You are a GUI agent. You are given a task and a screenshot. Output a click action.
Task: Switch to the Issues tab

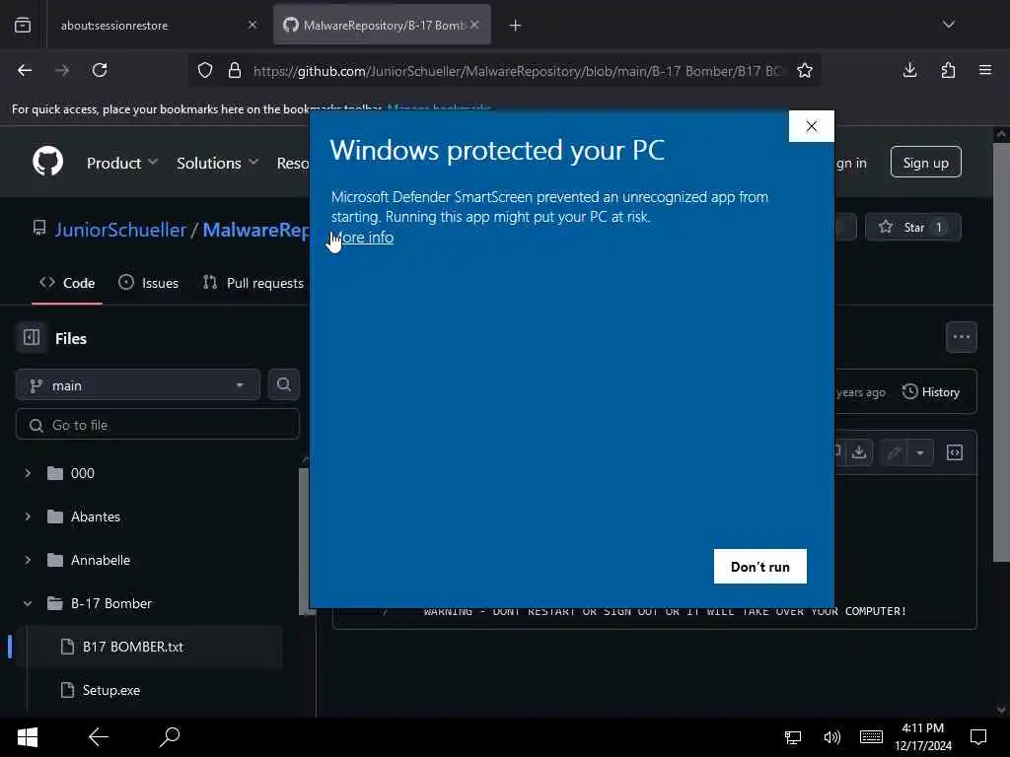click(148, 283)
